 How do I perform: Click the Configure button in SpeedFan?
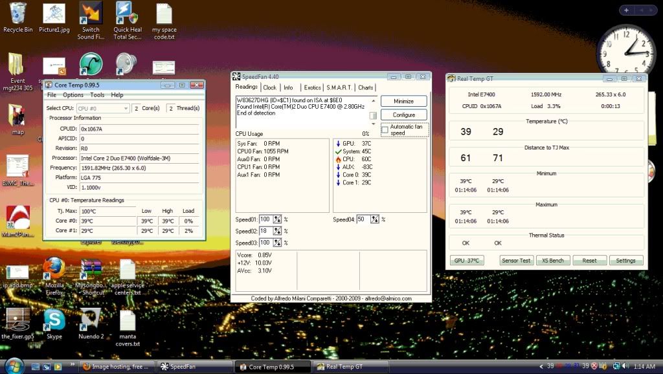tap(403, 115)
